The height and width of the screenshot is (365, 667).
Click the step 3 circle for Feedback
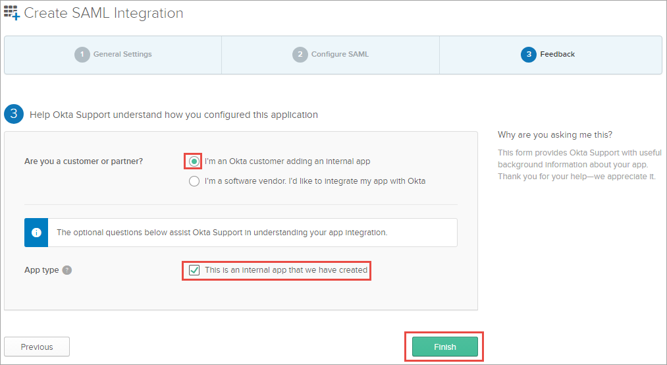click(x=528, y=55)
